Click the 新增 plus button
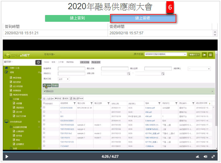The width and height of the screenshot is (221, 163). click(58, 98)
